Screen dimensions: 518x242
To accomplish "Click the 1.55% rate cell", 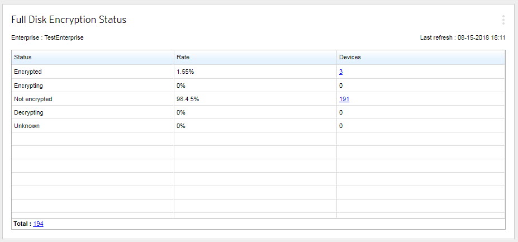I will (x=185, y=72).
